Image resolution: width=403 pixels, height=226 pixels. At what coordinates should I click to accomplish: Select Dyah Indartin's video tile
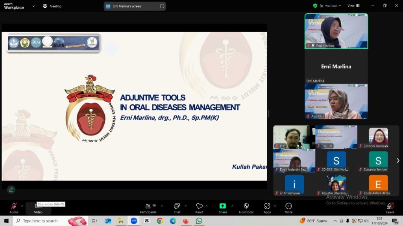click(x=294, y=160)
